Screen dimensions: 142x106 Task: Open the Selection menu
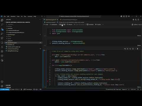(13, 16)
